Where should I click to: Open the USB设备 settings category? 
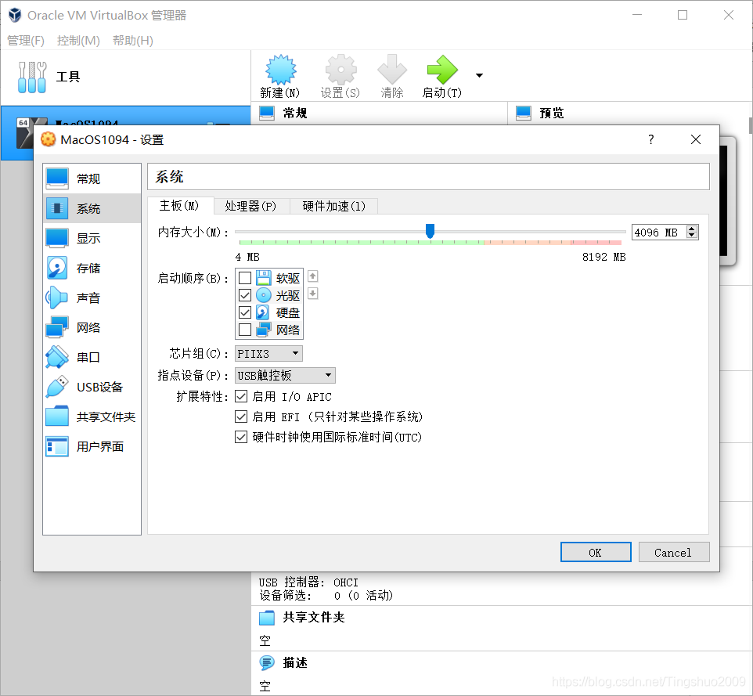click(x=92, y=388)
